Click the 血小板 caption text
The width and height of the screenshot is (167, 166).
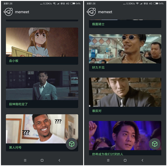(x=14, y=61)
